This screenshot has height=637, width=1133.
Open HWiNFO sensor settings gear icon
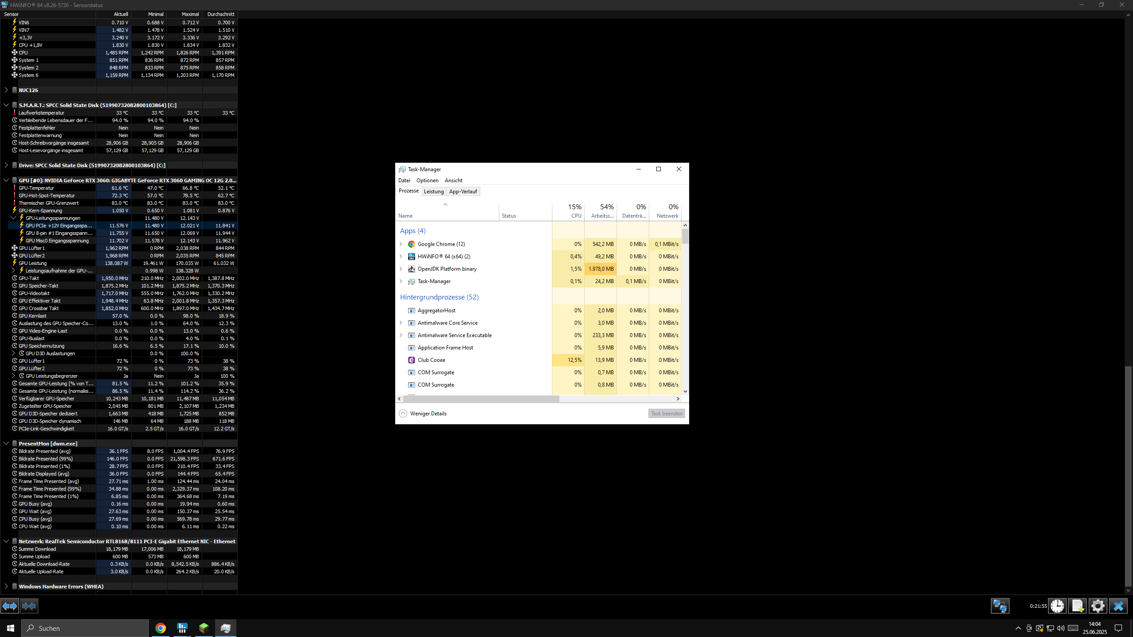[x=1098, y=606]
